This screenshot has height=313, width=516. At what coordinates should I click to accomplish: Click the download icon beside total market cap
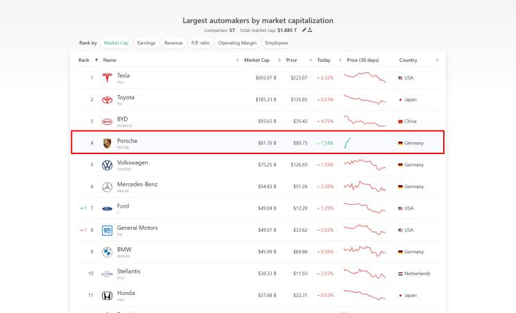[310, 31]
